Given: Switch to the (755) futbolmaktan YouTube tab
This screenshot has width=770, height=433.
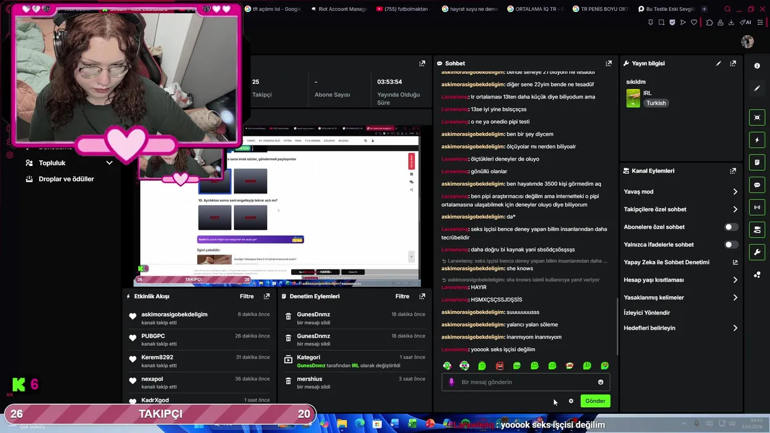Looking at the screenshot, I should click(403, 9).
